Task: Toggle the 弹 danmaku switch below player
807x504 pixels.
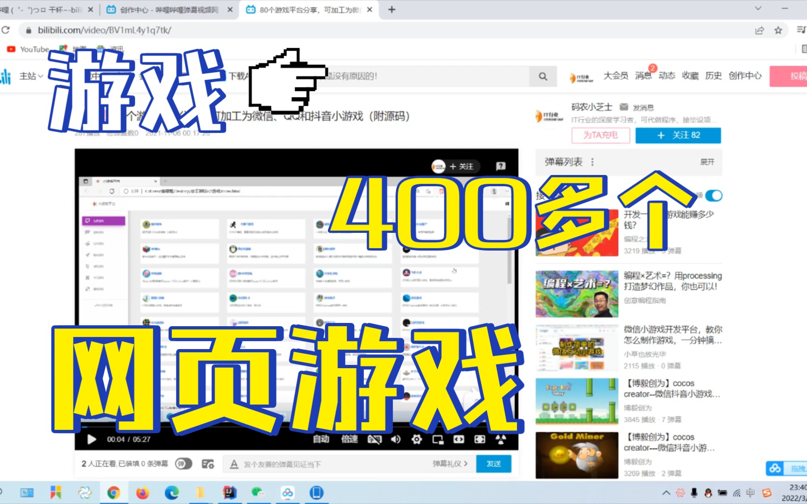Action: [184, 464]
